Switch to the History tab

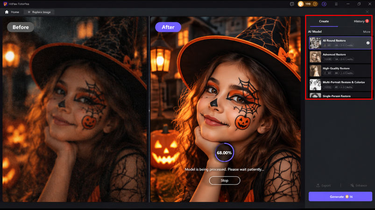coord(359,21)
